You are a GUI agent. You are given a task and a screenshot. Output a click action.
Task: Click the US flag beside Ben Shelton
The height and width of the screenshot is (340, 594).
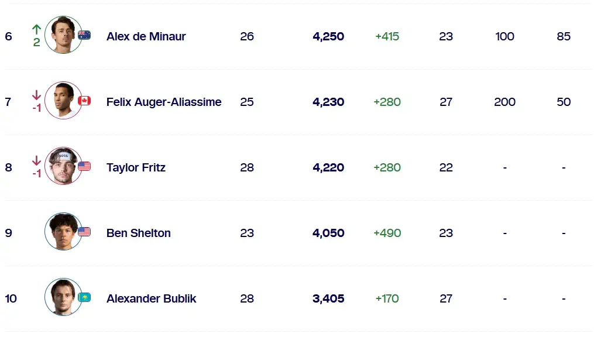[84, 232]
